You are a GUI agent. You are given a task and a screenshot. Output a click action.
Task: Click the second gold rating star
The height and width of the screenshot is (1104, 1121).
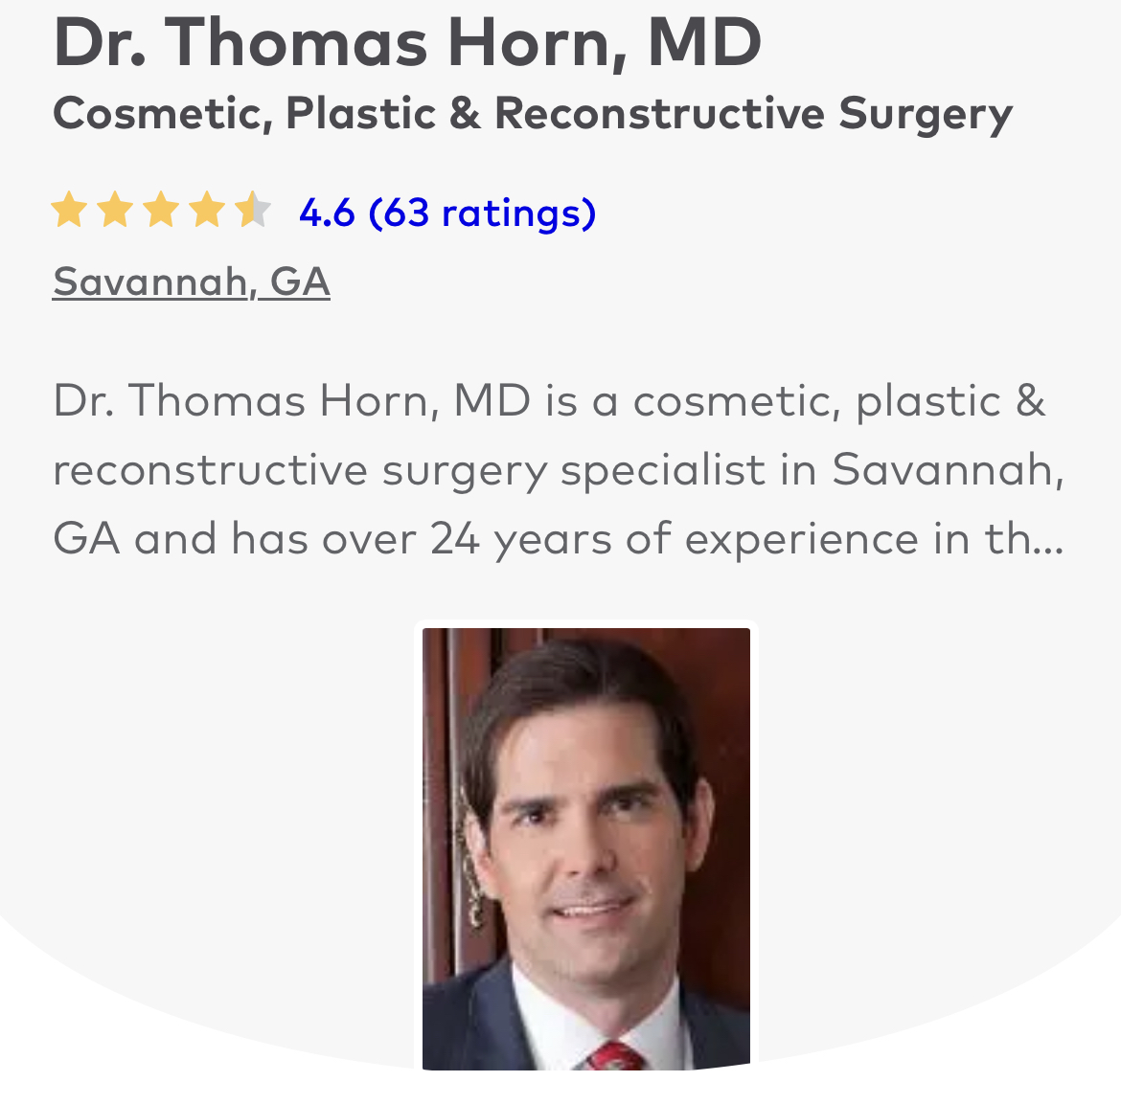click(115, 210)
